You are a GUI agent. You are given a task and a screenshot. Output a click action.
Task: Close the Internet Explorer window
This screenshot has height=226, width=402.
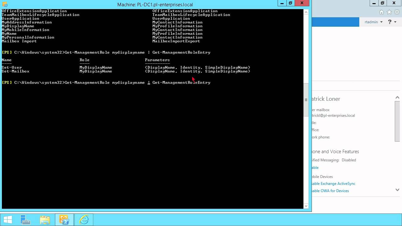pos(394,3)
